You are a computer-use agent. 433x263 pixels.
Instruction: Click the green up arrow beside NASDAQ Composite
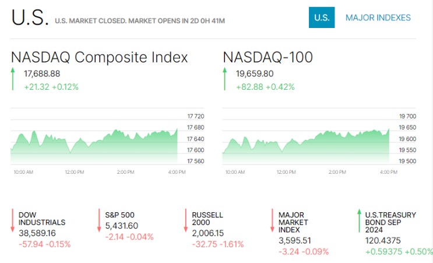coord(13,79)
